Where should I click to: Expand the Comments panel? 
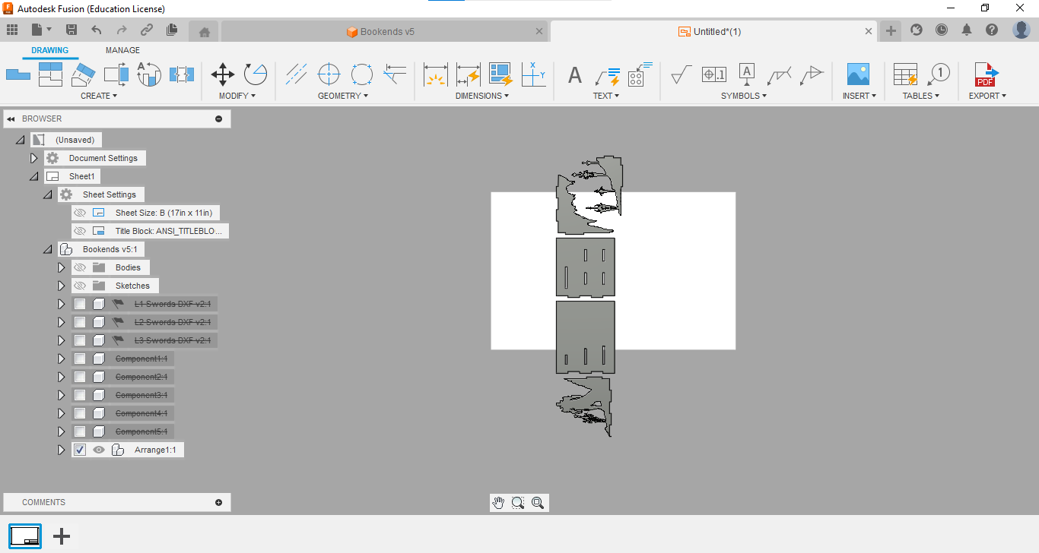pos(218,502)
